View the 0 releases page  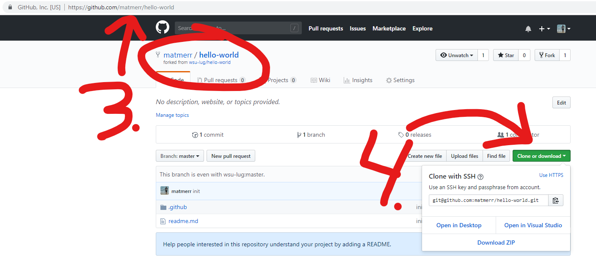pos(415,135)
